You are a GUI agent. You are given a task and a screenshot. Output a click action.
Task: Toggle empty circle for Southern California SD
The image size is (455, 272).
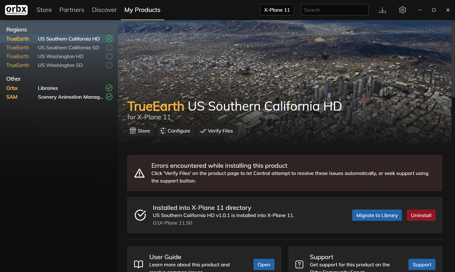click(109, 47)
